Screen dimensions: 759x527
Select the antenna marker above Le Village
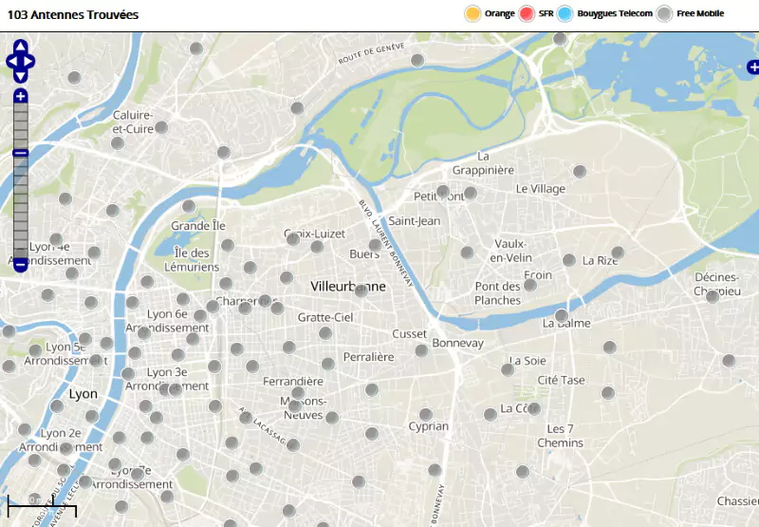[579, 172]
